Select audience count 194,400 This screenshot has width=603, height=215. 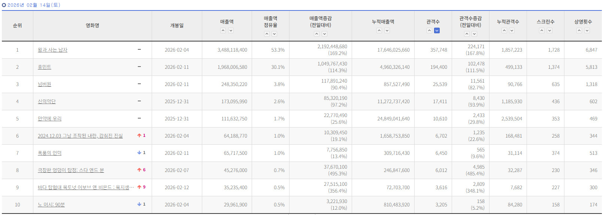click(x=439, y=67)
